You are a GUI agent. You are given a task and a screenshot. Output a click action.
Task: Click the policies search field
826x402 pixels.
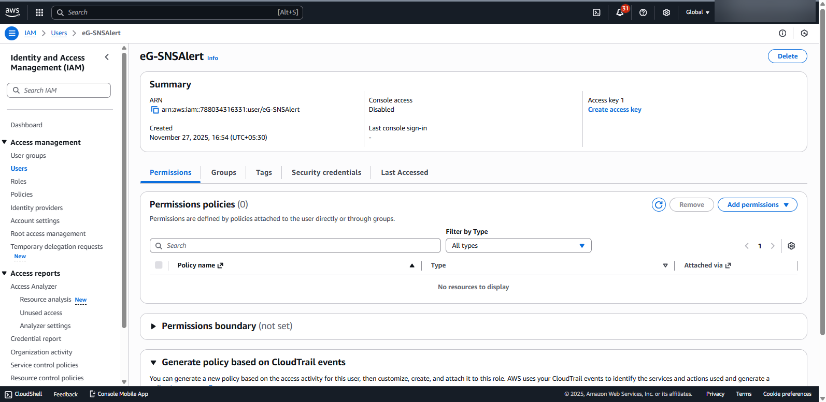click(295, 246)
